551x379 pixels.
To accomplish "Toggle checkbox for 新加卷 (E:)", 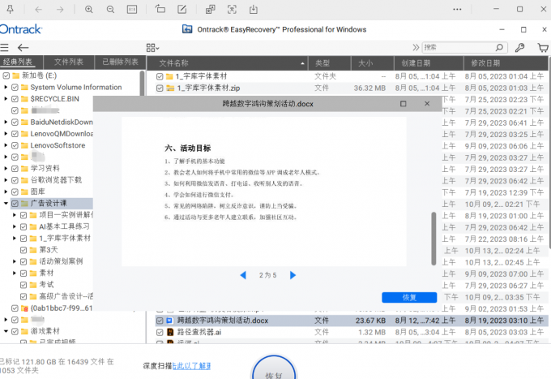I will tap(6, 75).
